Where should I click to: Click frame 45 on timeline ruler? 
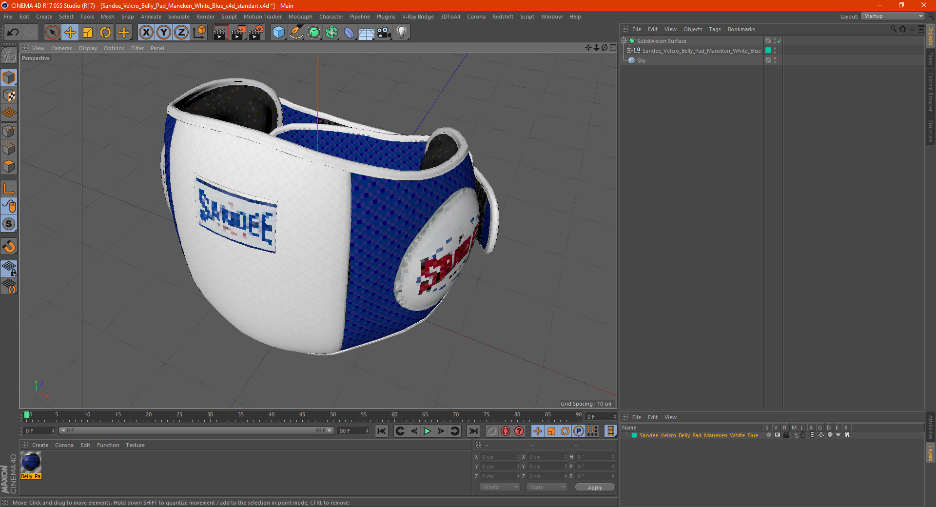302,415
